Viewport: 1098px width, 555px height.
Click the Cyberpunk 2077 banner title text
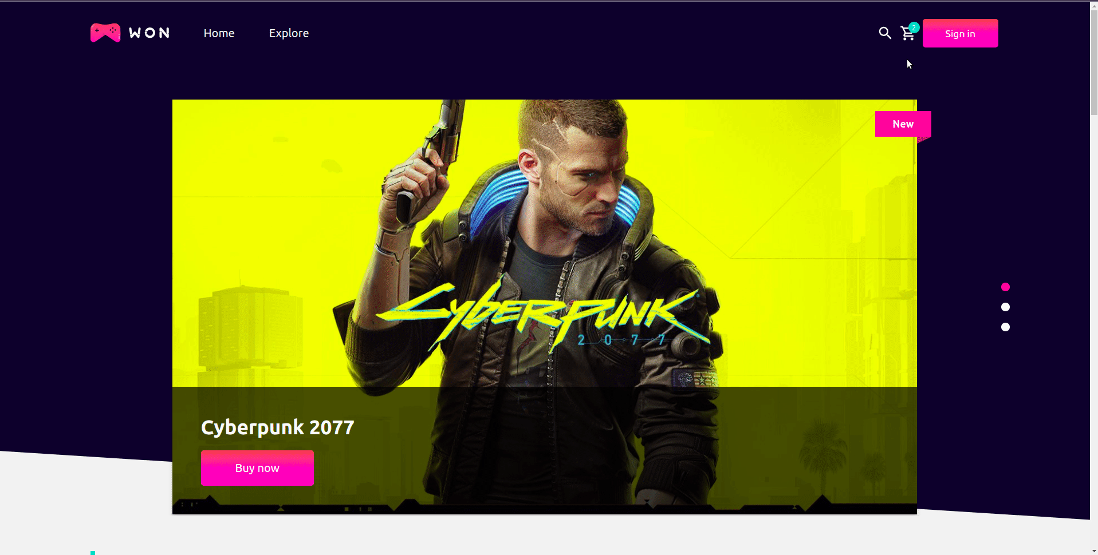coord(278,427)
